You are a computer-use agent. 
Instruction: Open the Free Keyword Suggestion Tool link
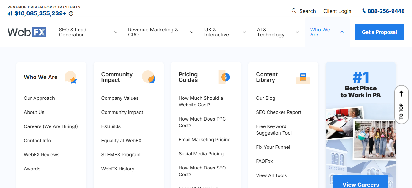pyautogui.click(x=274, y=130)
